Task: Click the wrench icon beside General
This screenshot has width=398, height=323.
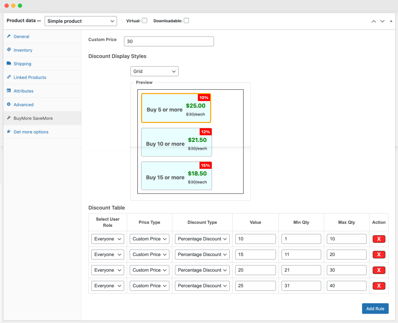Action: (9, 36)
